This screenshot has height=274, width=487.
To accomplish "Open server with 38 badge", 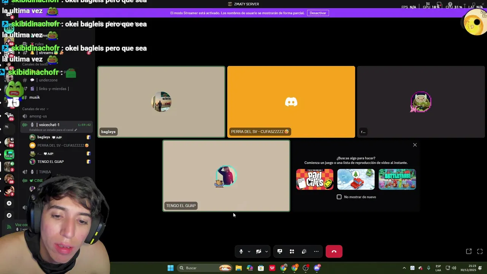I will tap(9, 178).
